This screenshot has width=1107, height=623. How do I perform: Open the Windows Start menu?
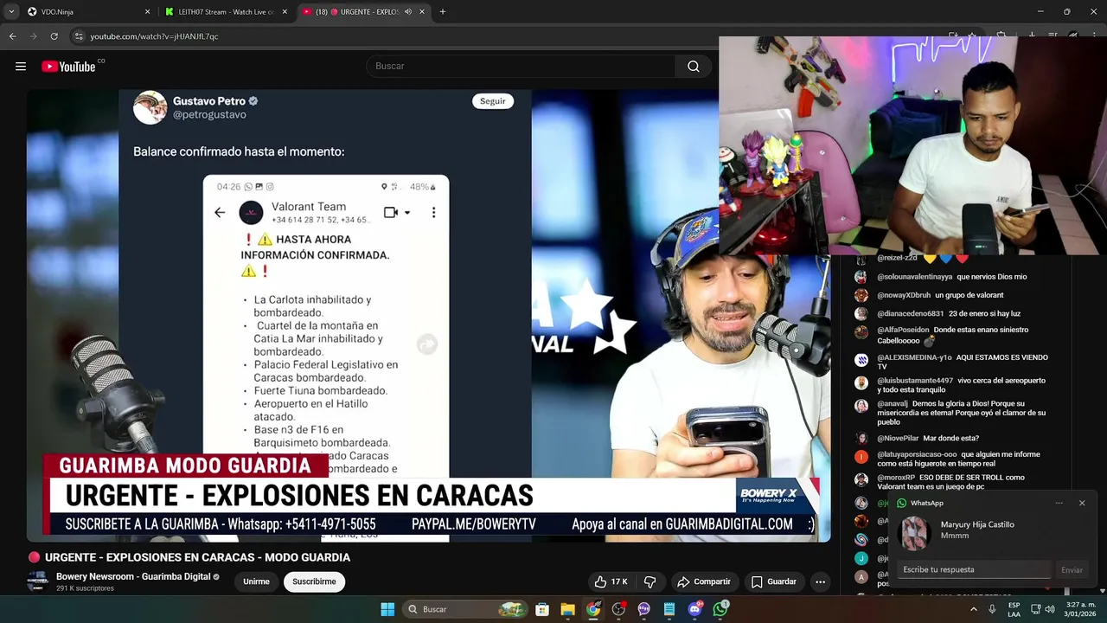coord(387,609)
